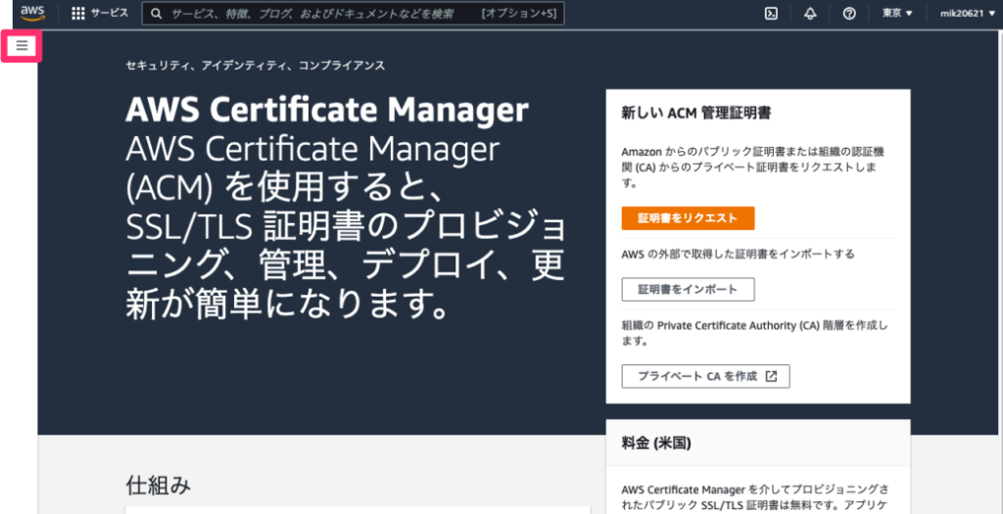Click the magnifier search icon

(157, 14)
